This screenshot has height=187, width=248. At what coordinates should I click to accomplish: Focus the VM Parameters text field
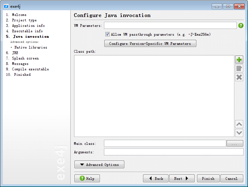170,26
